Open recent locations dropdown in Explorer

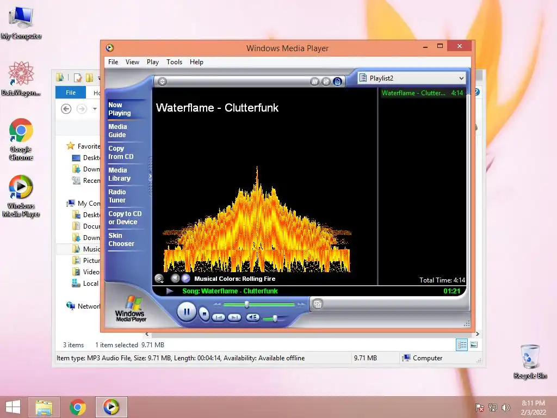click(95, 108)
